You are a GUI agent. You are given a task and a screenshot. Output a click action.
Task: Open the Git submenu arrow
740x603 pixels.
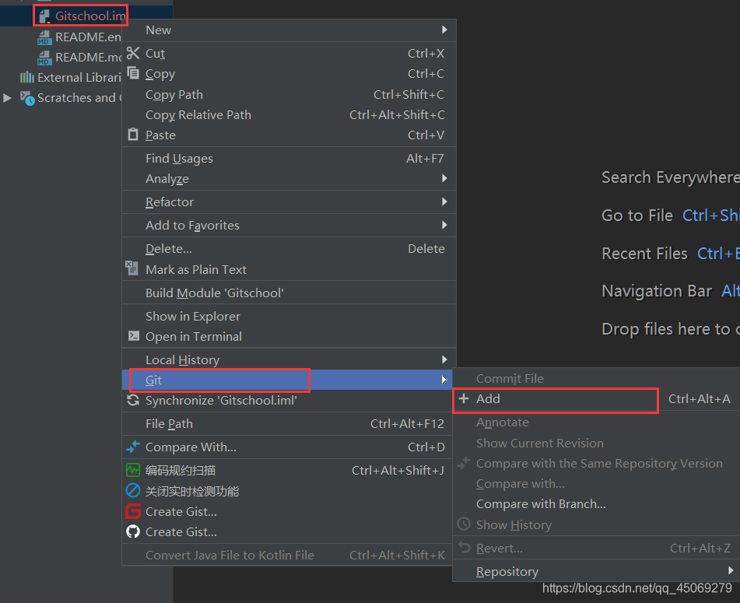[444, 380]
